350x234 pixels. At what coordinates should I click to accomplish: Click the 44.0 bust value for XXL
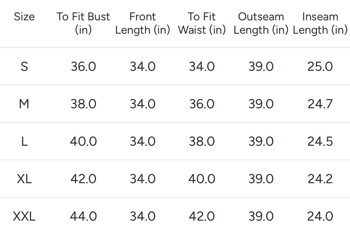pyautogui.click(x=83, y=216)
